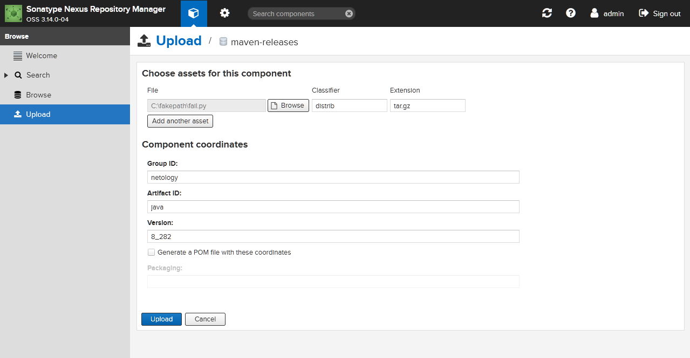Cancel the component upload
Screen dimensions: 690x358
[205, 319]
